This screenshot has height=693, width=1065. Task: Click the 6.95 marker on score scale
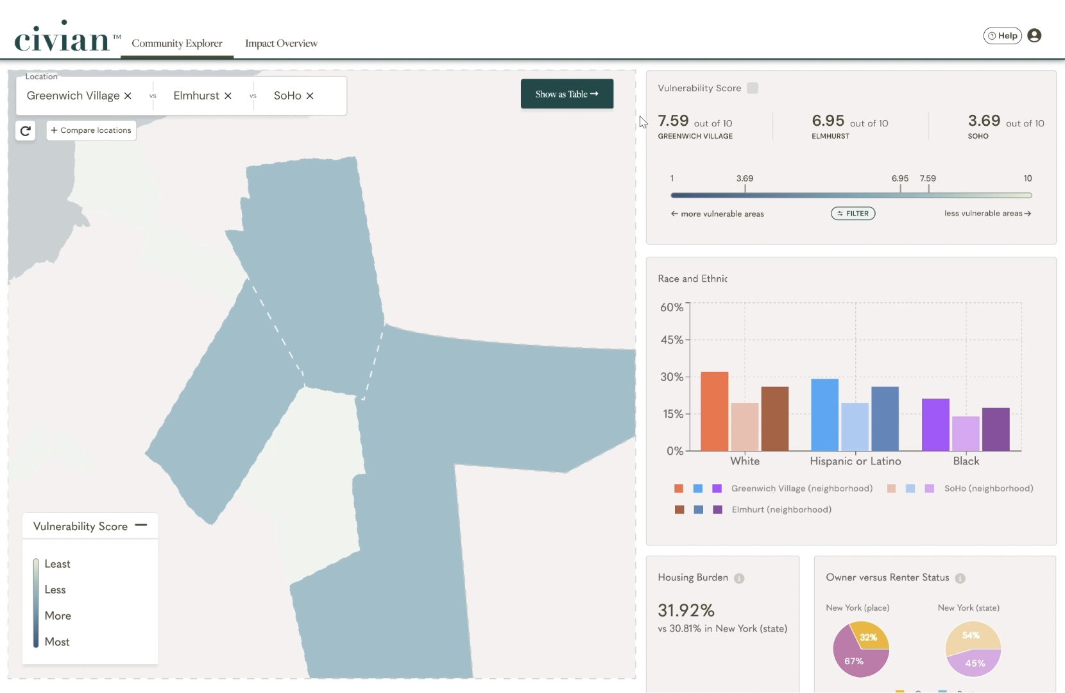click(x=900, y=178)
